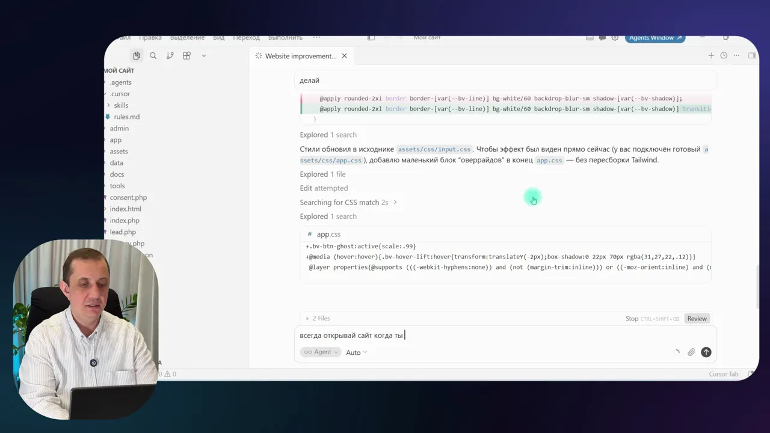Open the Правка menu

click(150, 38)
